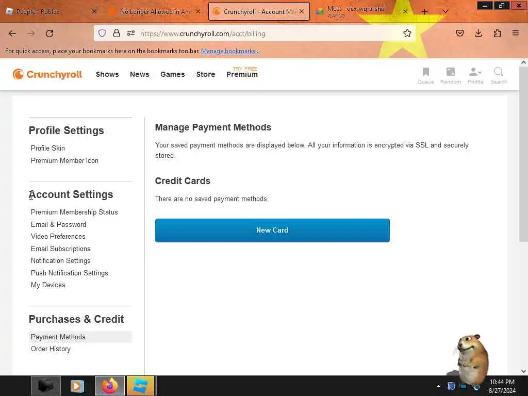Open the Manage bookmarks link

pos(230,51)
